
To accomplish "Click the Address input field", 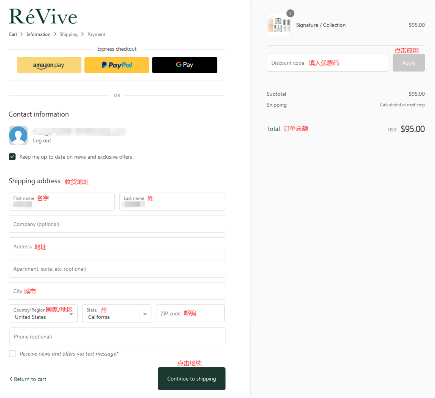I will pyautogui.click(x=117, y=247).
